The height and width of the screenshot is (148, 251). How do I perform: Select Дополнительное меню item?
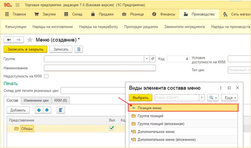(x=183, y=132)
